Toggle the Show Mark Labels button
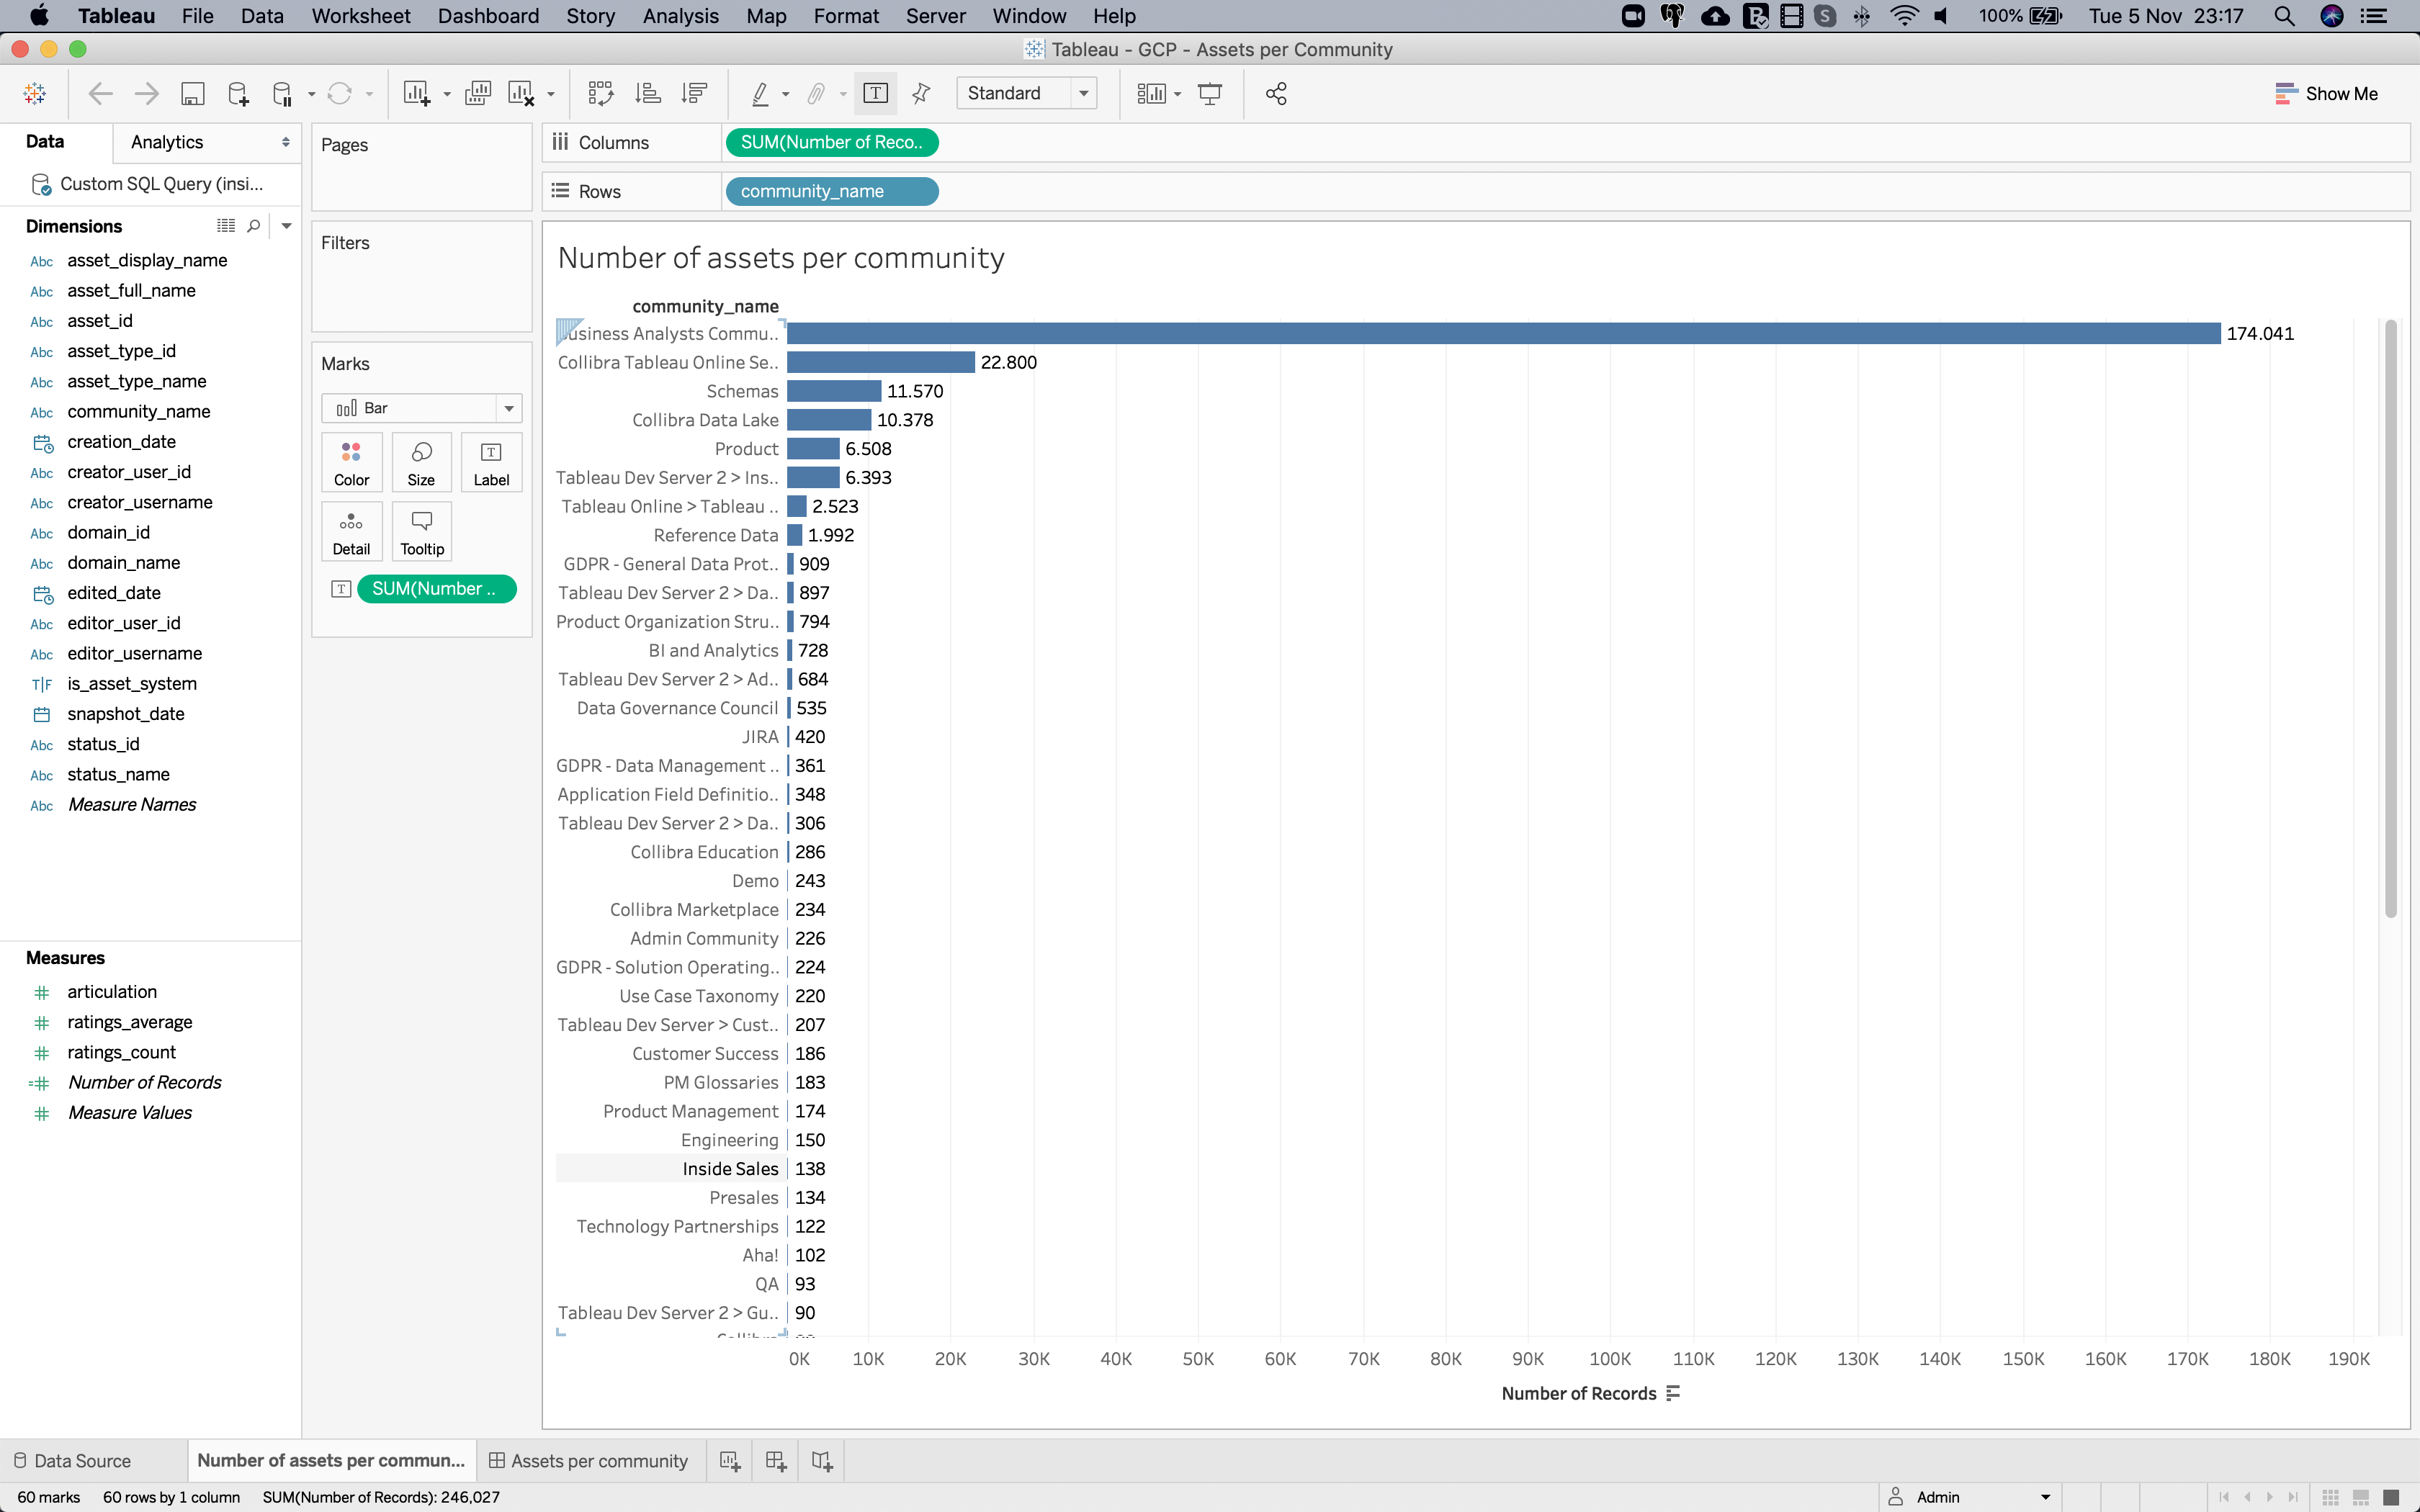 tap(875, 93)
